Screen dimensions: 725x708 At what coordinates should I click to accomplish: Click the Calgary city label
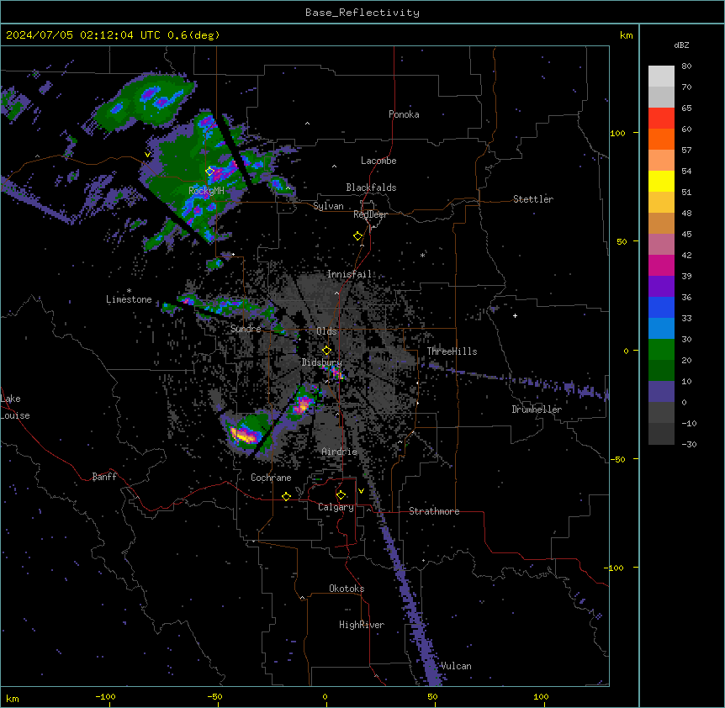pos(336,507)
